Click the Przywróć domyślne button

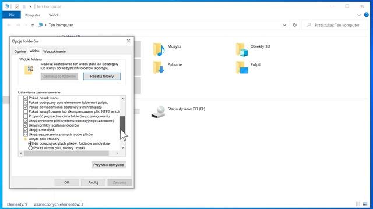pos(108,165)
